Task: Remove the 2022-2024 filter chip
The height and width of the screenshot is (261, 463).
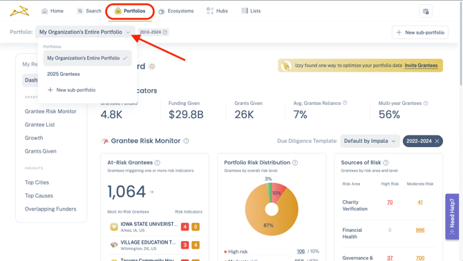Action: point(437,142)
